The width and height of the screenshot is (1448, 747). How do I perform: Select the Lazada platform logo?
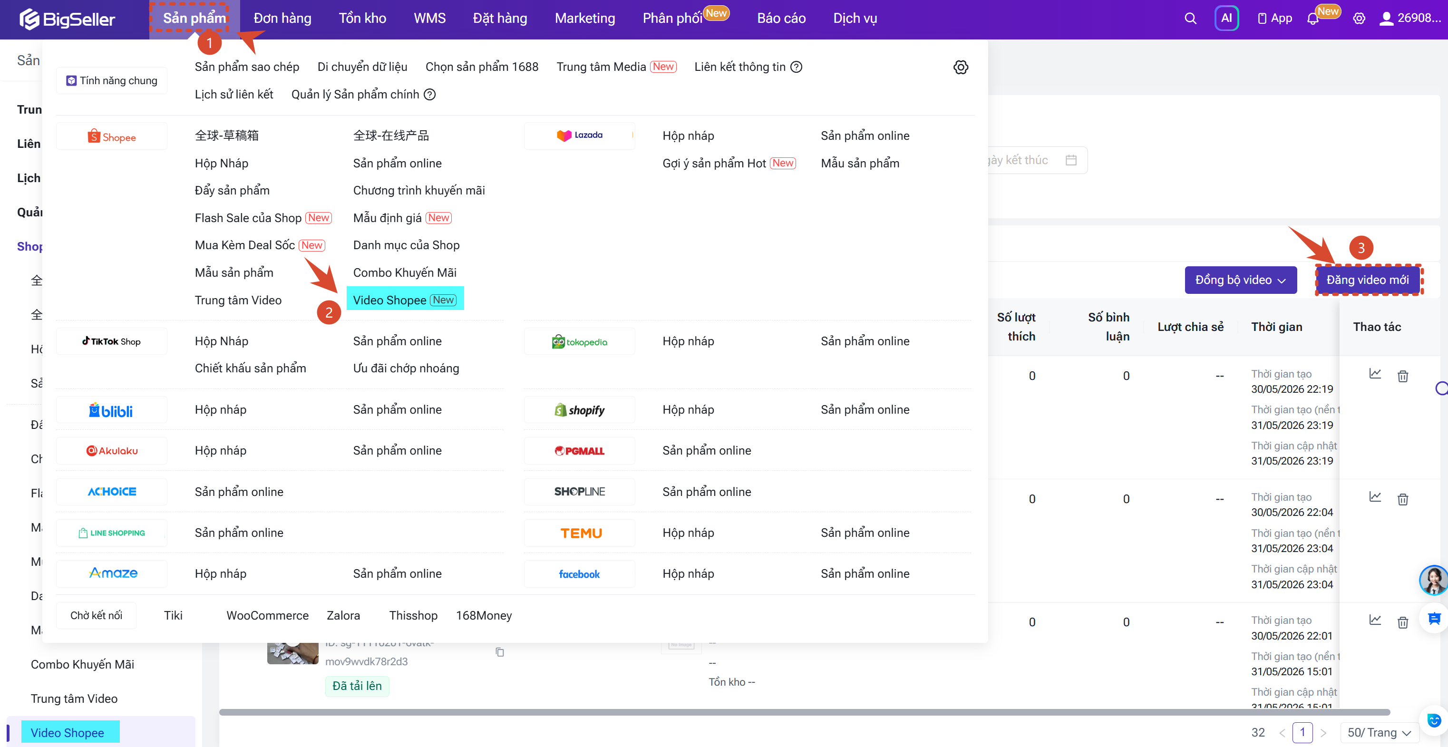[x=579, y=136]
